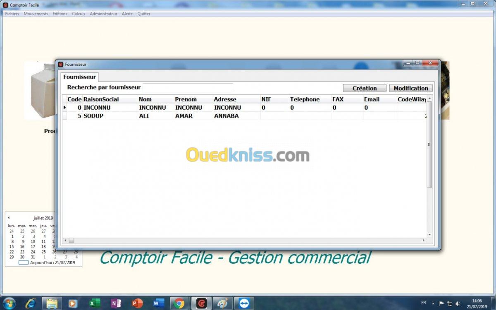Open File Explorer from the taskbar
Image resolution: width=496 pixels, height=310 pixels.
[x=52, y=303]
